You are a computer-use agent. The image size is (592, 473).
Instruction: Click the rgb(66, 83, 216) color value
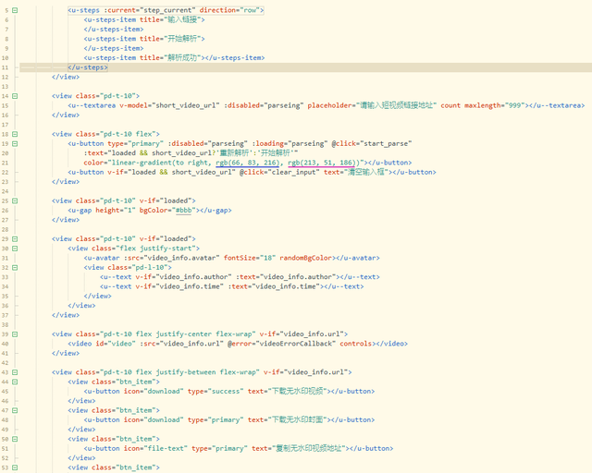click(242, 163)
